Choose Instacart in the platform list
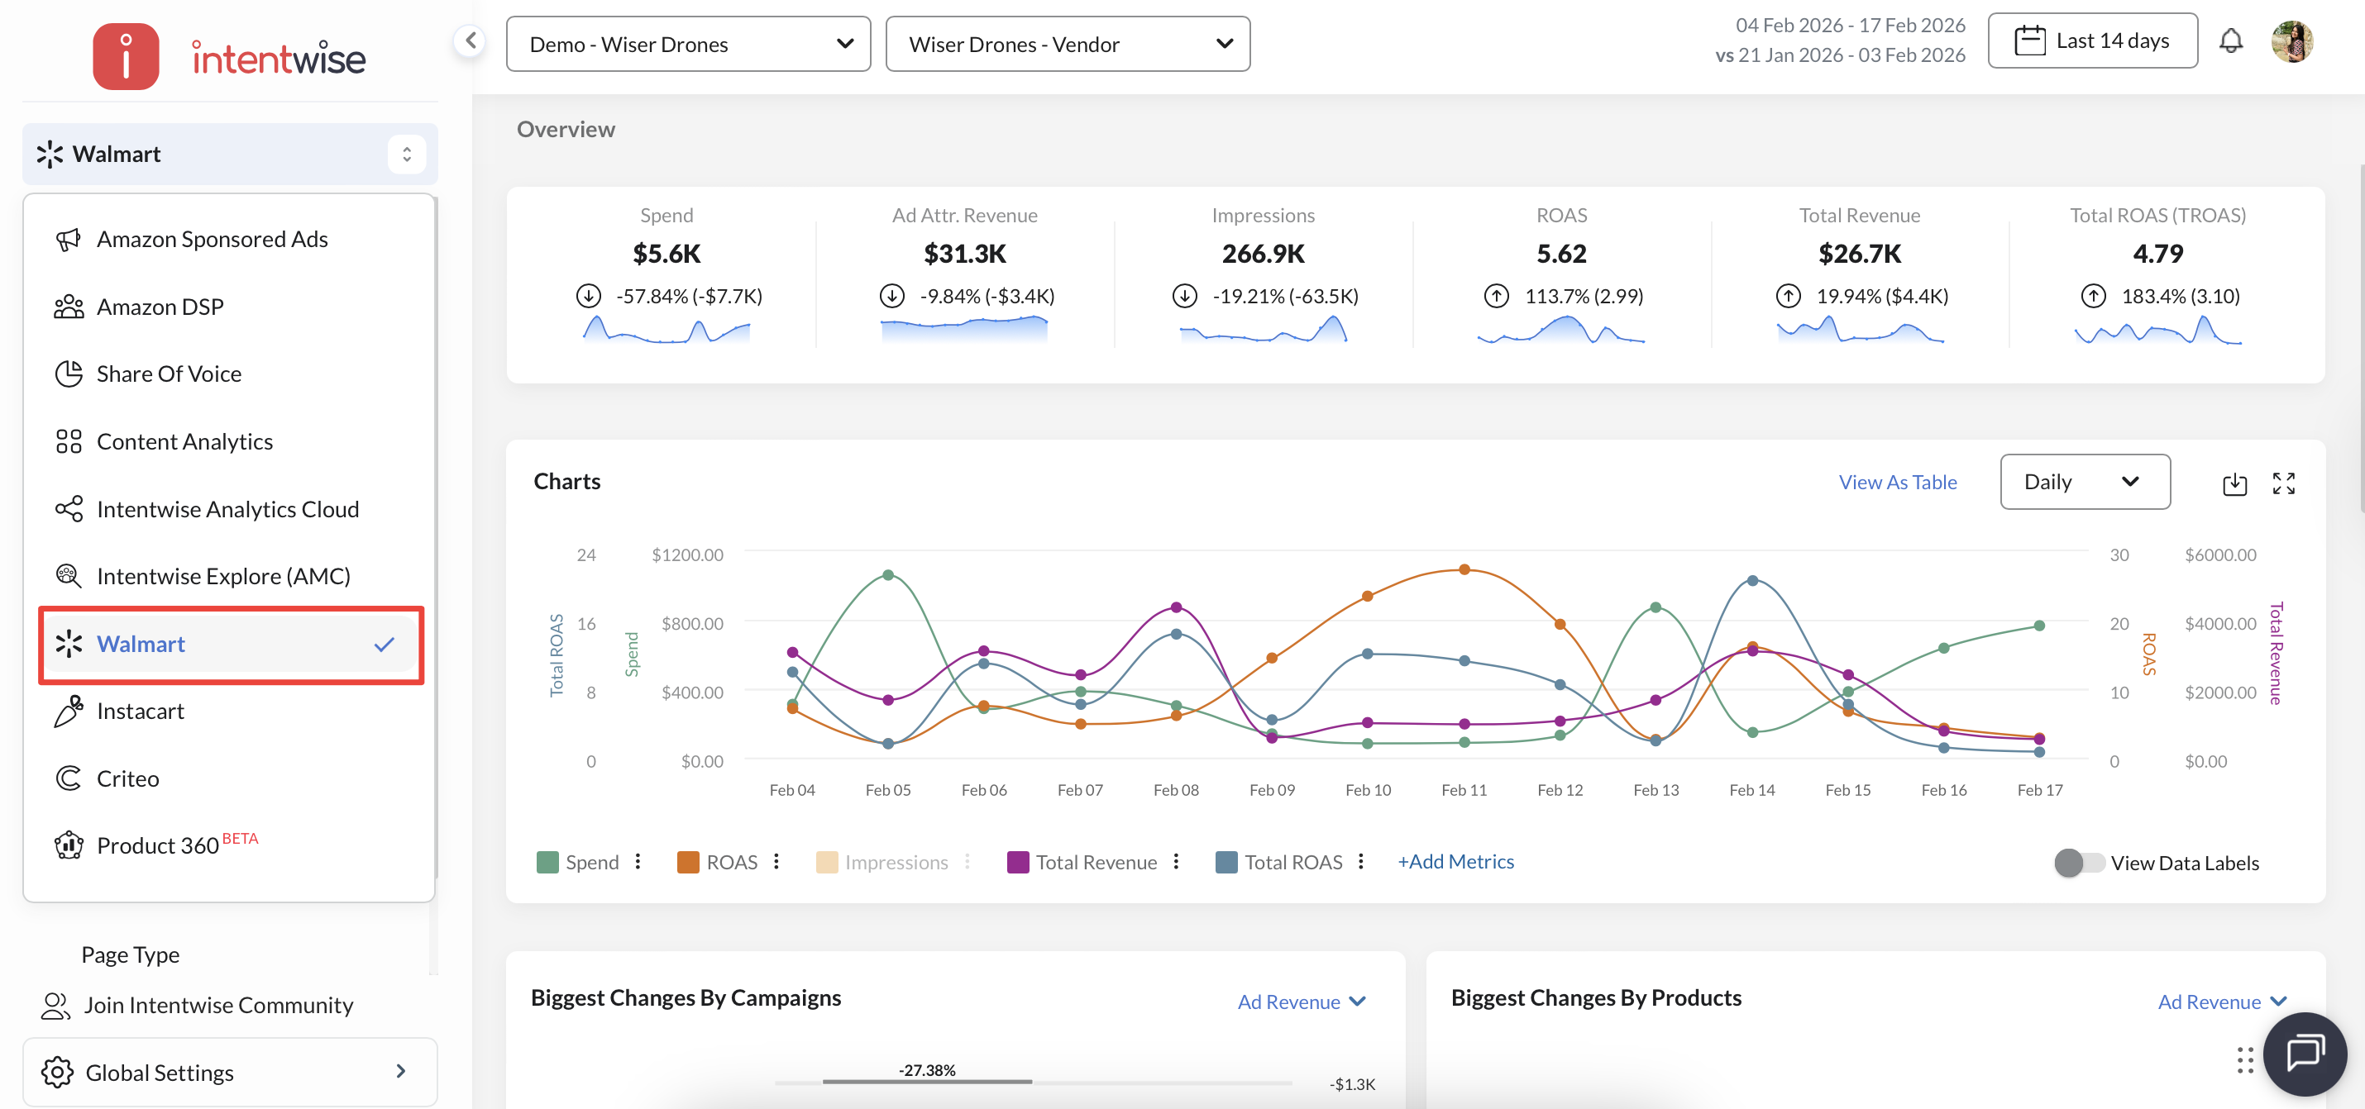 pyautogui.click(x=140, y=711)
